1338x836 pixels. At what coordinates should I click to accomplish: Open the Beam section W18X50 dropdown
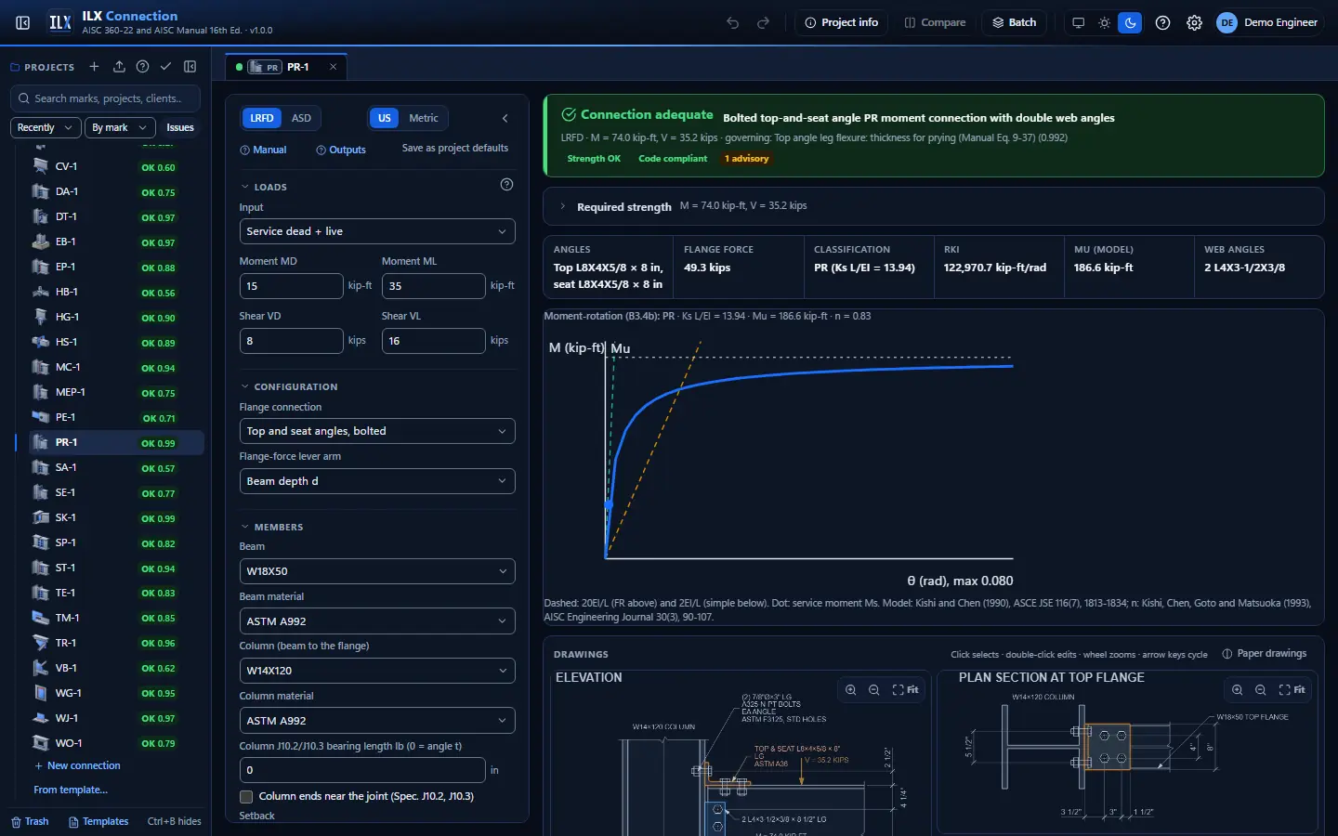(x=377, y=571)
